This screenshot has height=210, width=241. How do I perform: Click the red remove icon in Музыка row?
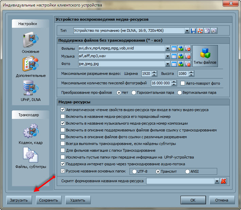tap(187, 56)
